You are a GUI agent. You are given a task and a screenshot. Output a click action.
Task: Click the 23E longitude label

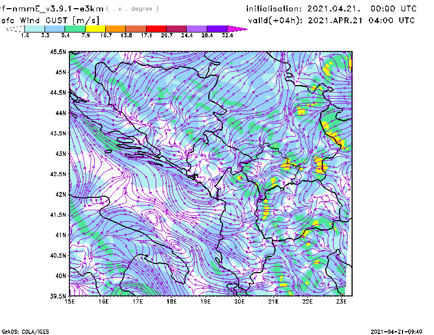pos(341,301)
